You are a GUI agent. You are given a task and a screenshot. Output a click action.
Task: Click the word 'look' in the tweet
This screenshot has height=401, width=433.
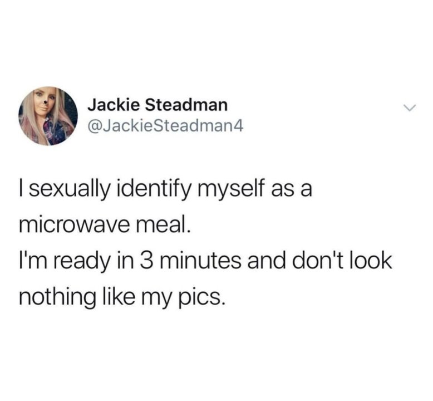[371, 261]
